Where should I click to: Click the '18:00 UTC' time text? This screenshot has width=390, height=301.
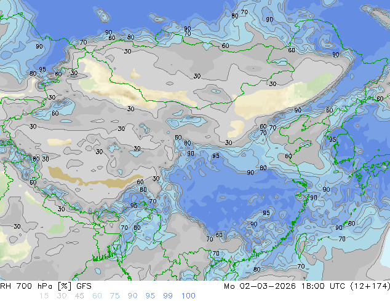323,286
